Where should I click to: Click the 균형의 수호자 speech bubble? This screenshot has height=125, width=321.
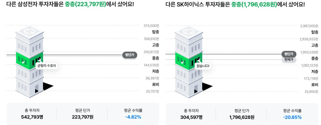click(x=47, y=66)
